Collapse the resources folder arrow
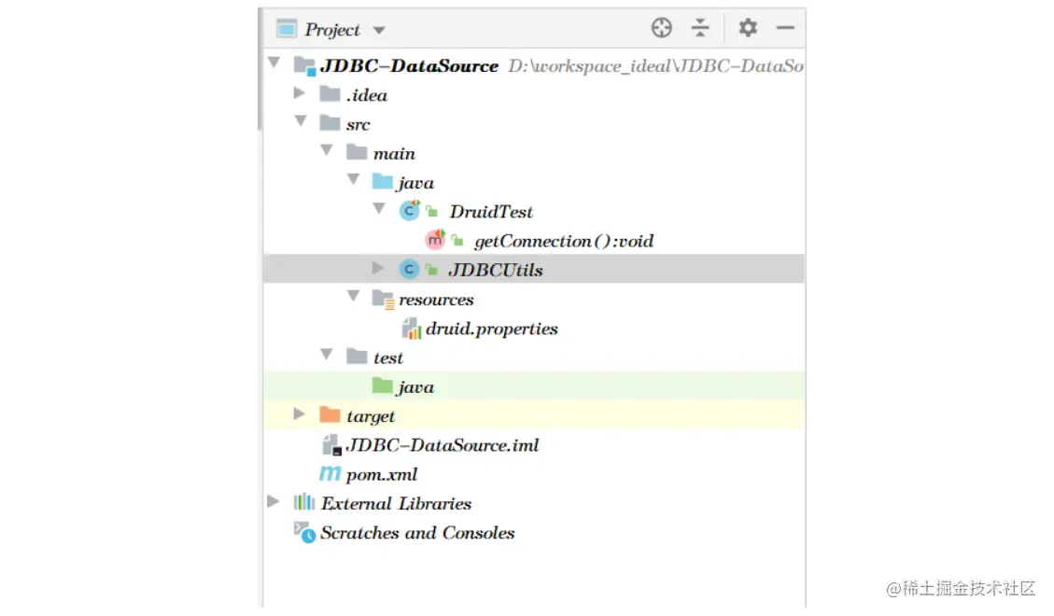The image size is (1054, 616). coord(354,296)
